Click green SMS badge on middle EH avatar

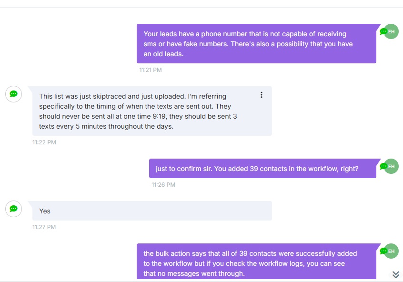click(383, 166)
